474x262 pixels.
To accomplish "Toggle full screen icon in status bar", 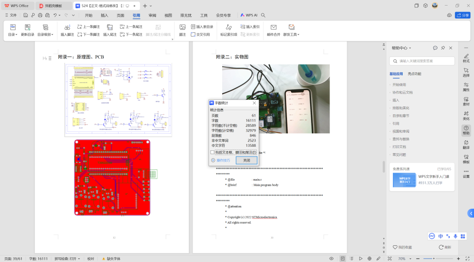I will tap(468, 259).
